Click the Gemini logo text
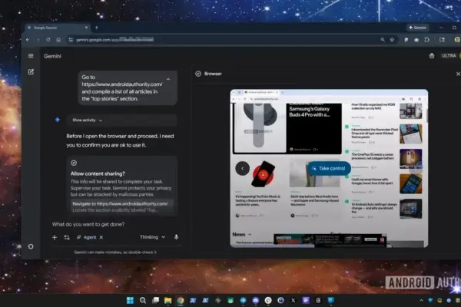Screen dimensions: 461x307 coord(52,56)
